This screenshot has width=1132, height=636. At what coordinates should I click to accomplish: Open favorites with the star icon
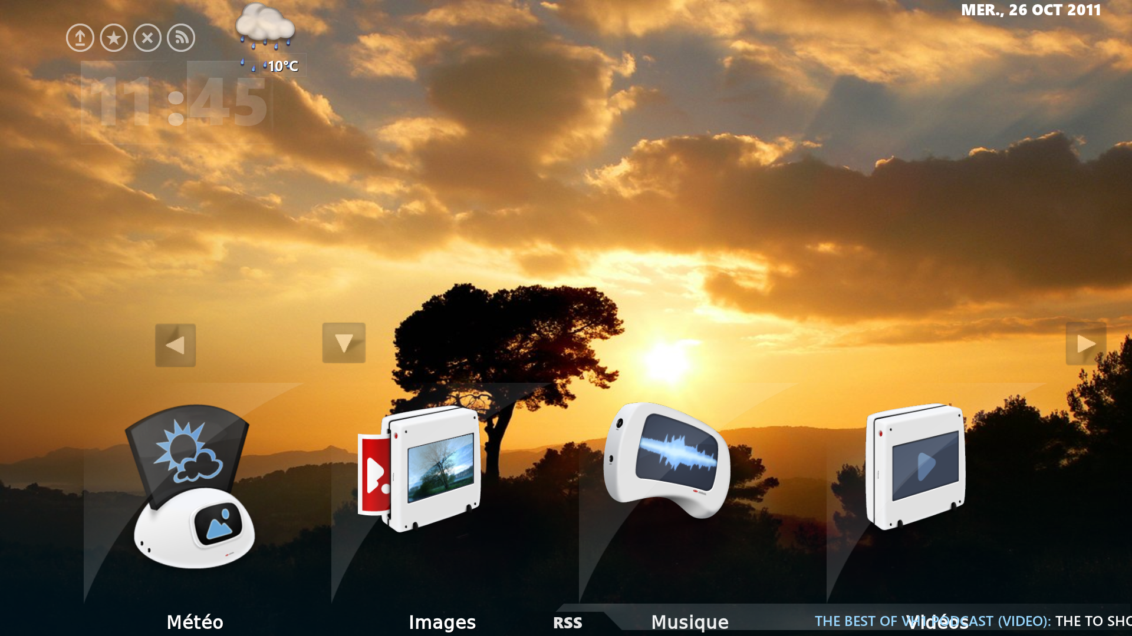pyautogui.click(x=114, y=38)
